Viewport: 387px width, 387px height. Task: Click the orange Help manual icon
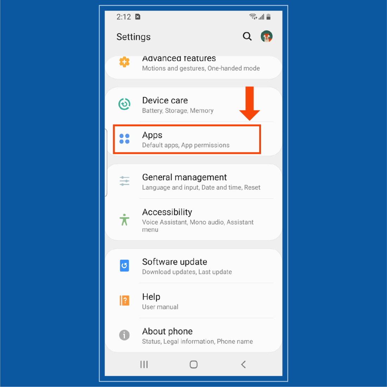124,300
